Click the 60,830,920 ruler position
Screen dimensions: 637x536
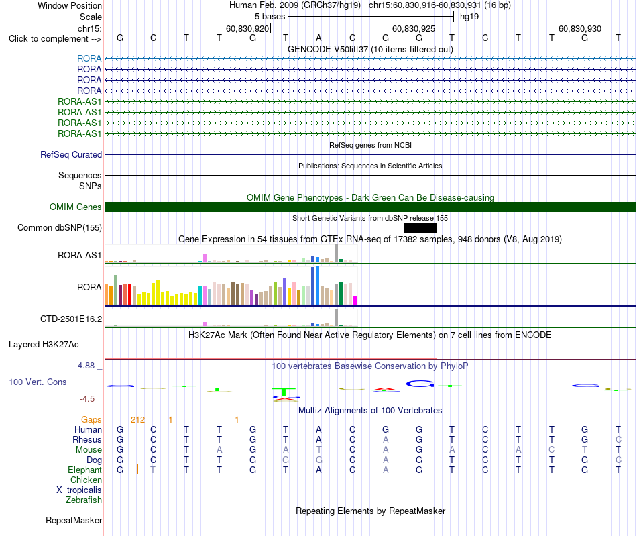click(x=247, y=28)
